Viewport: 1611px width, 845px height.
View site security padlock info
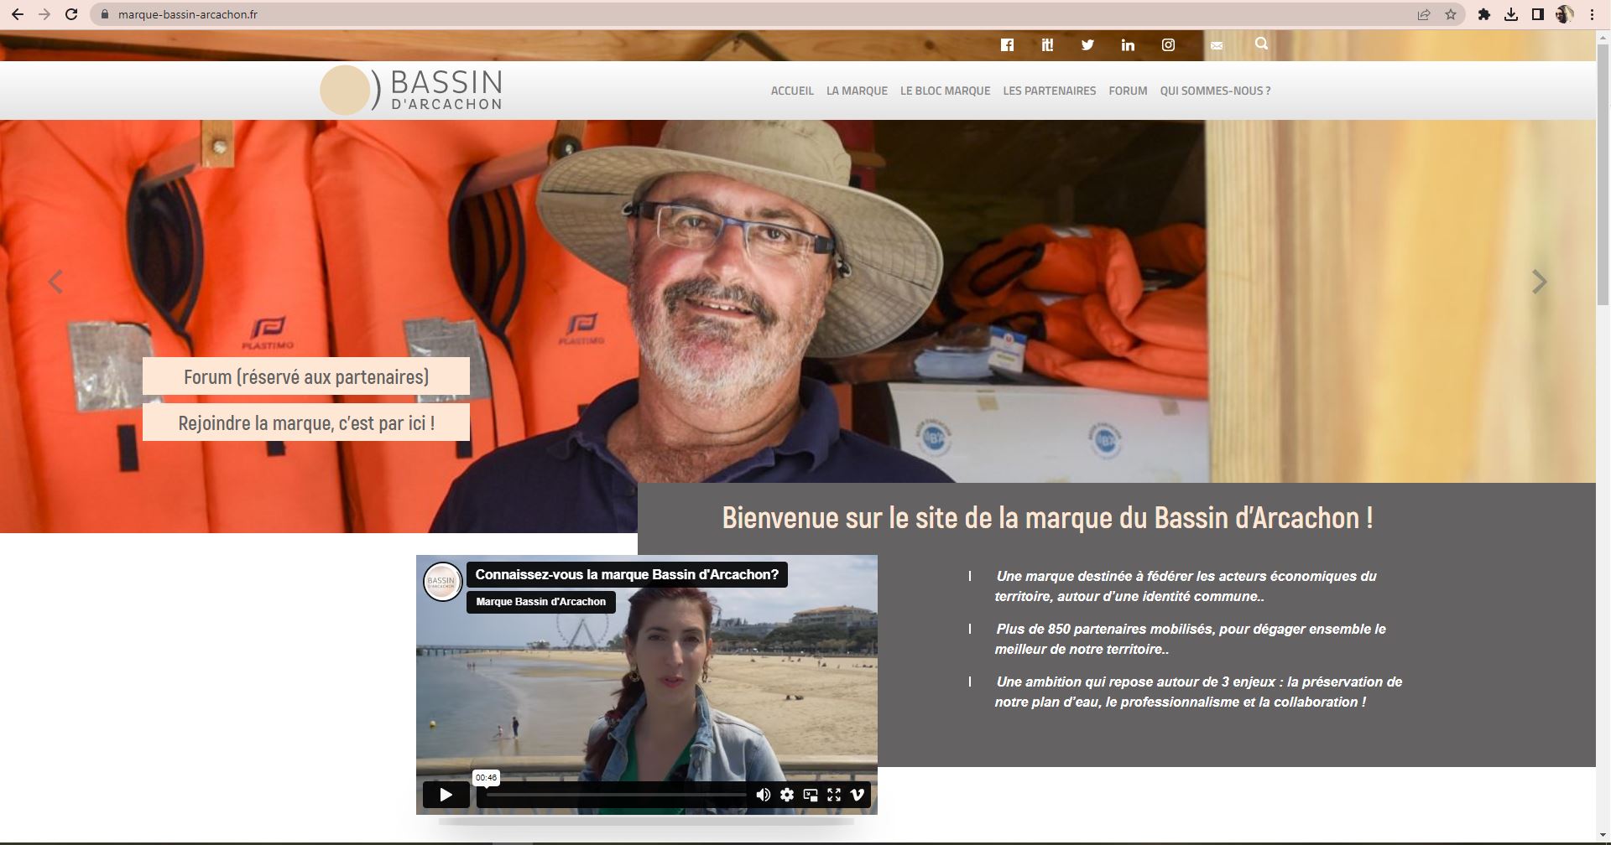click(104, 14)
